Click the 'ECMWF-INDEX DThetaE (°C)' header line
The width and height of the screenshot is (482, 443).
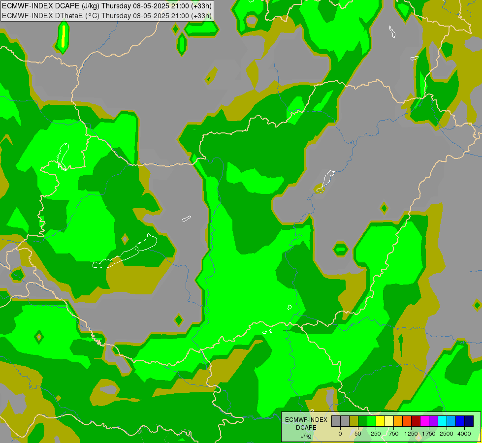click(107, 16)
